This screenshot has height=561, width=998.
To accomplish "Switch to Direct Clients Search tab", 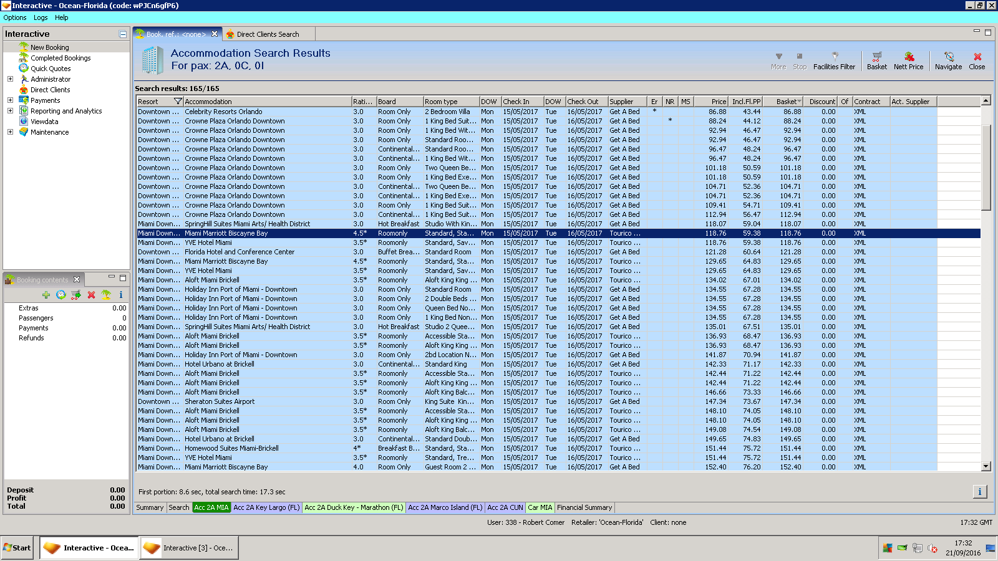I will tap(268, 34).
